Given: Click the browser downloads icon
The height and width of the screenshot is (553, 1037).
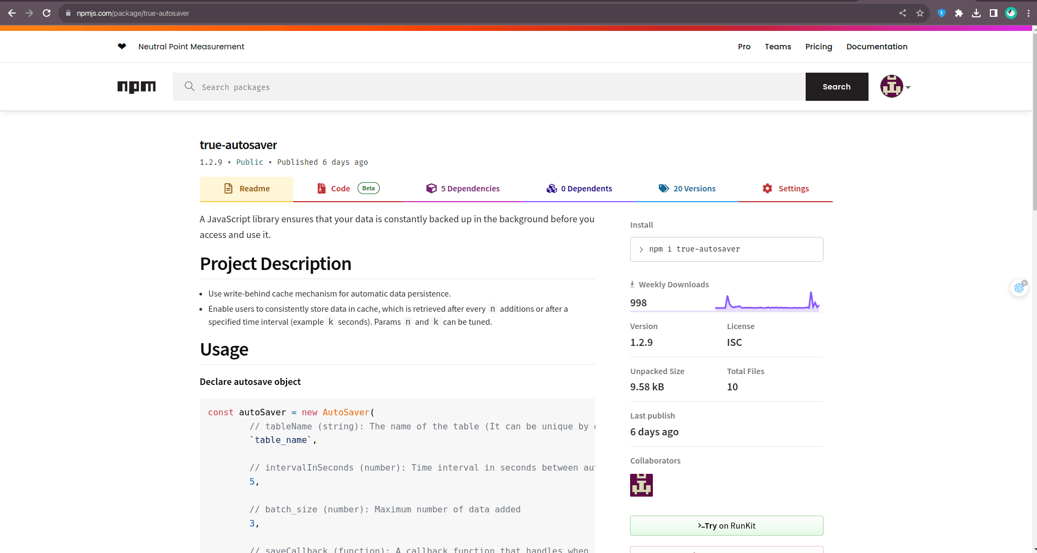Looking at the screenshot, I should click(976, 13).
